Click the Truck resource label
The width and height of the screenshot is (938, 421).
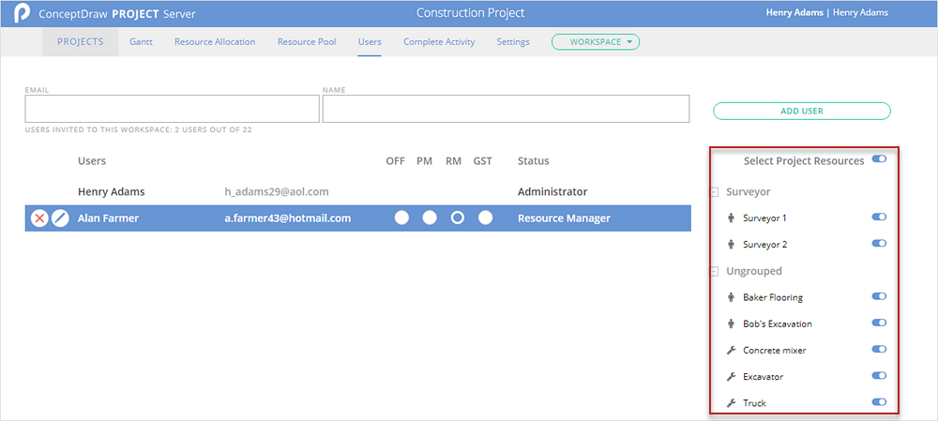pos(754,403)
